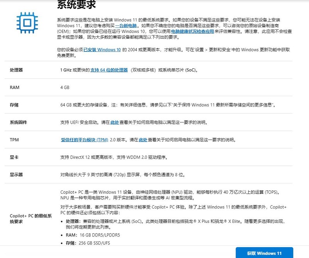Select the '系统固件' row label
This screenshot has width=309, height=258.
click(x=18, y=122)
